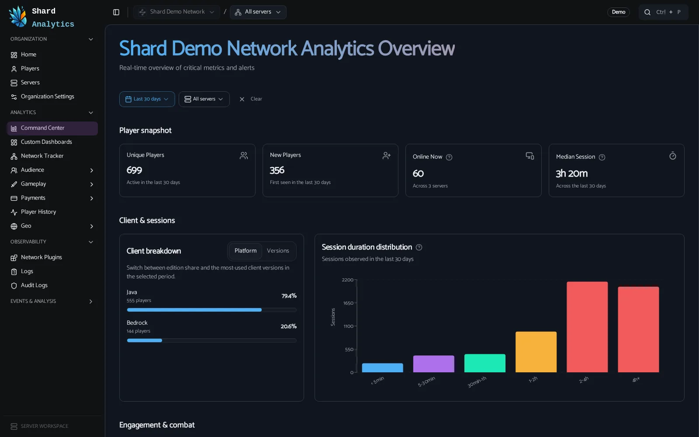Viewport: 699px width, 437px height.
Task: Click the Online Now help icon
Action: [449, 157]
